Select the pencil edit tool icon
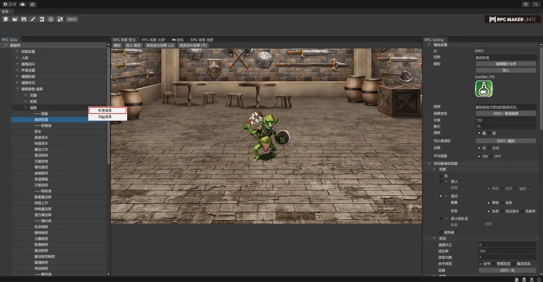Viewport: 543px width, 282px height. coord(32,19)
